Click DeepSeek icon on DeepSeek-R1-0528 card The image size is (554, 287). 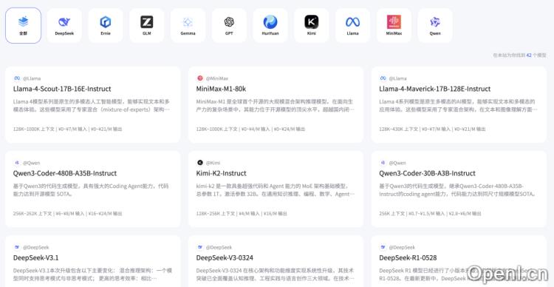(383, 247)
